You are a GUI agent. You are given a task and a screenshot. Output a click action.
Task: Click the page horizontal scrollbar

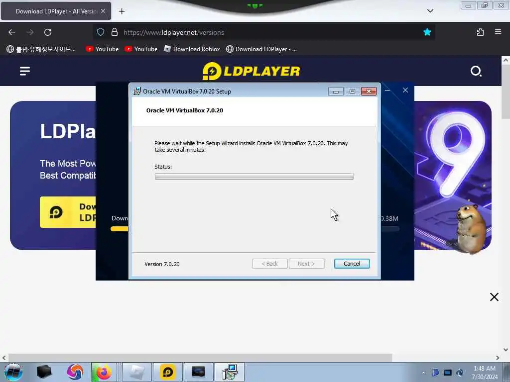pyautogui.click(x=200, y=358)
